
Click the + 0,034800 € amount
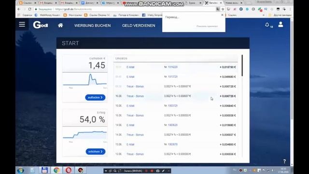(227, 145)
